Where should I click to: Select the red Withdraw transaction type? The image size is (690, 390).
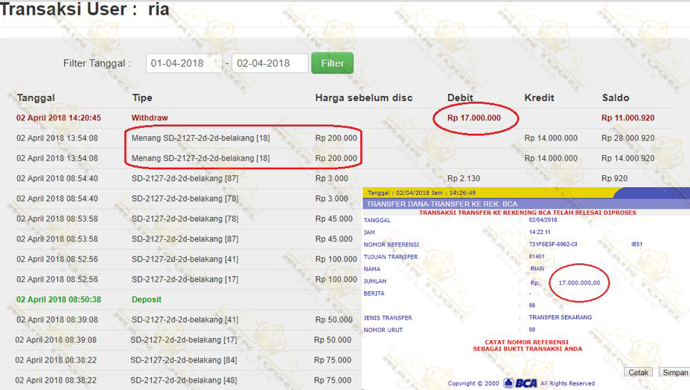150,118
